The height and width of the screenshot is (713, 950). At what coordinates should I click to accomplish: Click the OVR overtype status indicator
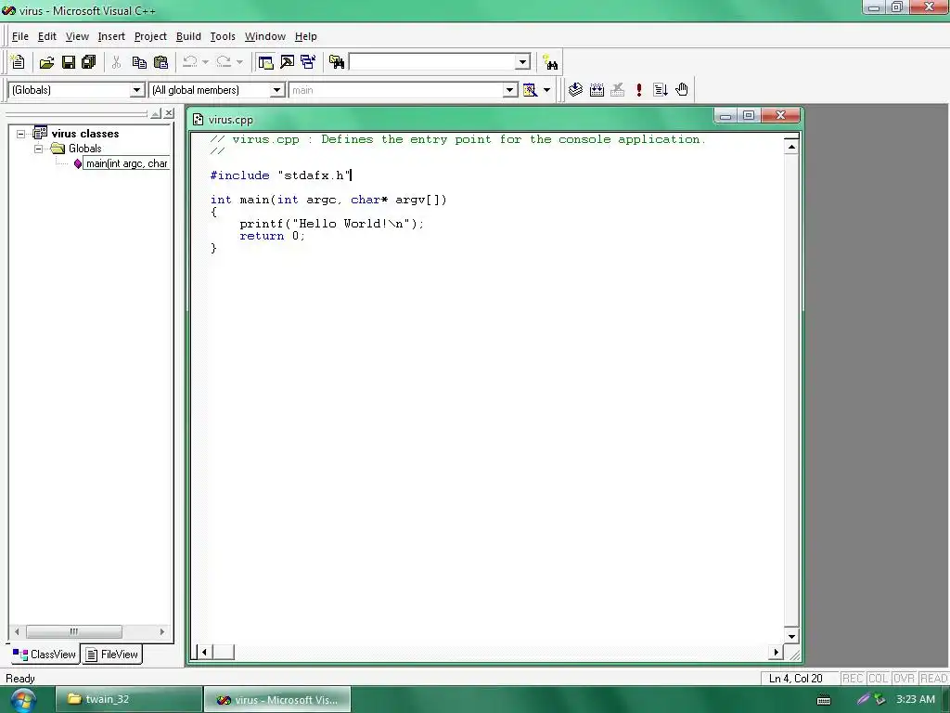pos(904,679)
